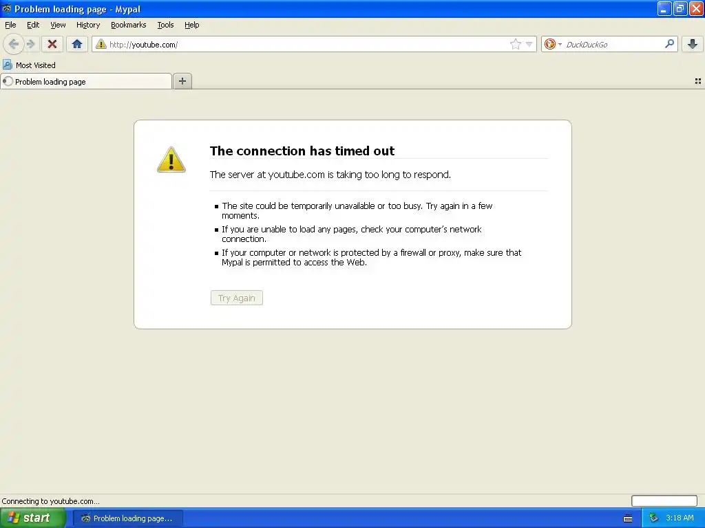Click the keyboard icon in system tray
705x528 pixels.
coord(628,518)
